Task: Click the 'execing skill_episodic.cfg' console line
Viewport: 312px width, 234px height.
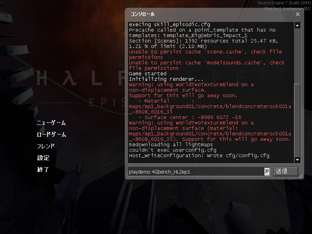Action: (170, 25)
